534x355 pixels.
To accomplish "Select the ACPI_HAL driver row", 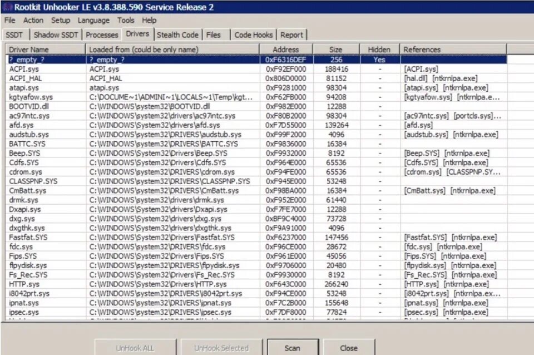I will point(257,78).
